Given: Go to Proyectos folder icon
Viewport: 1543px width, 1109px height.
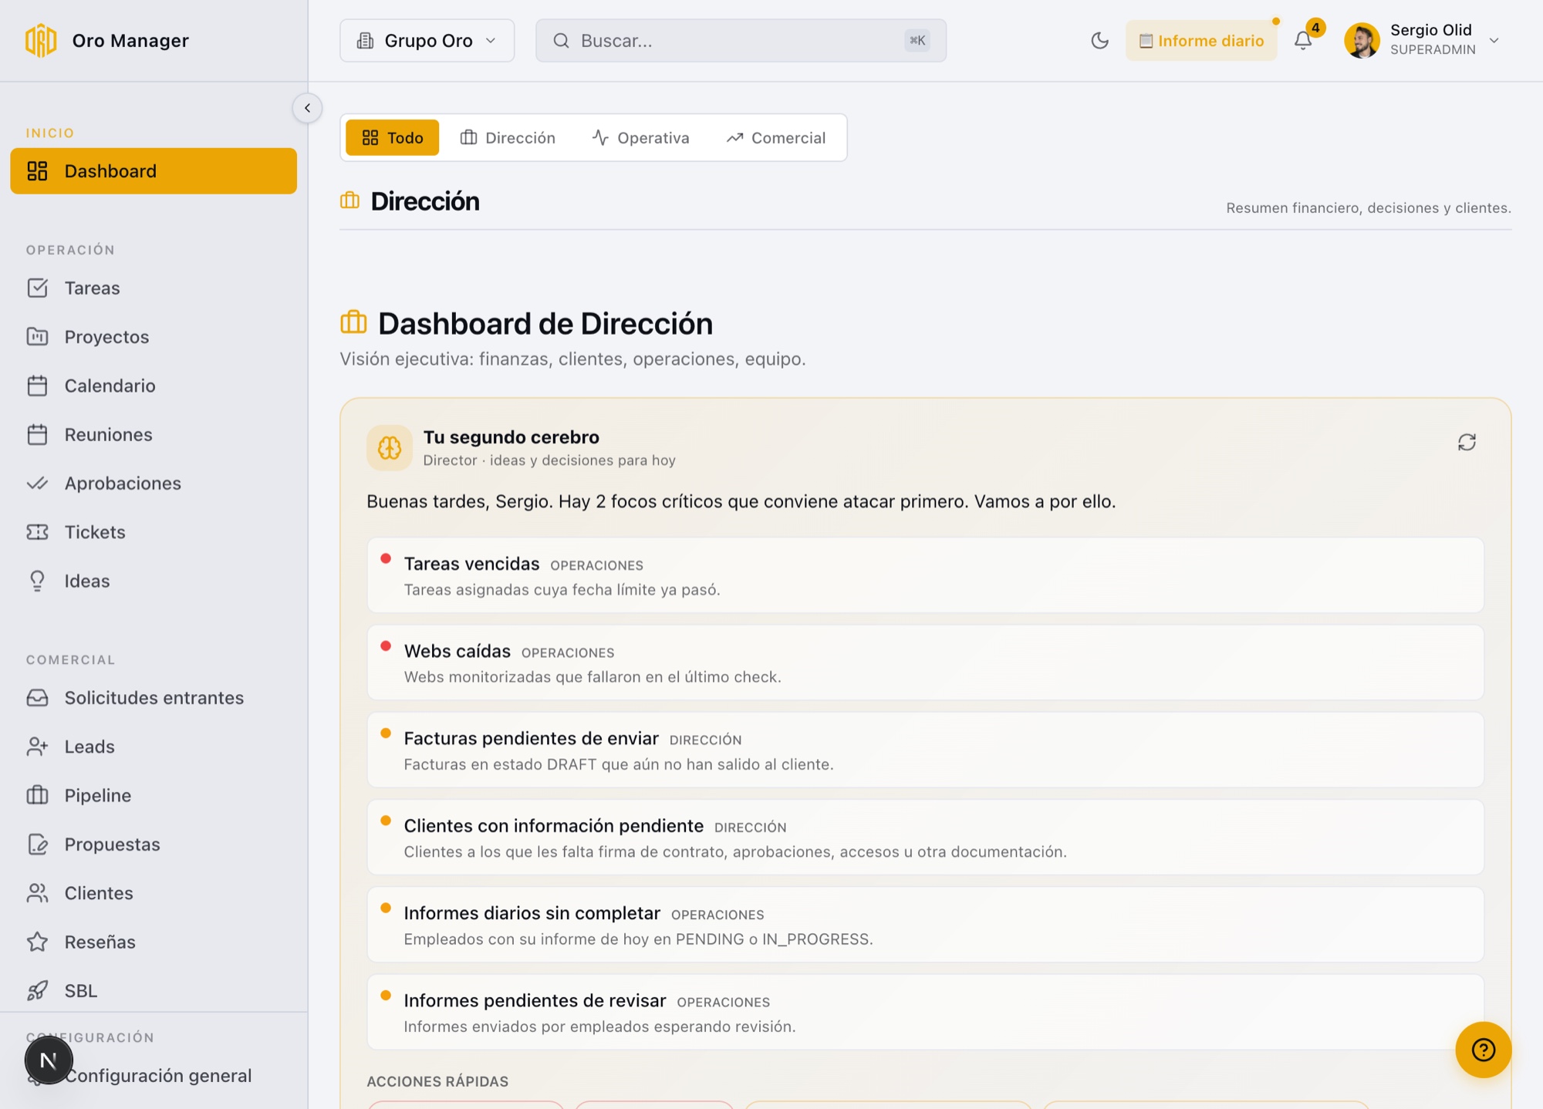Looking at the screenshot, I should (37, 336).
